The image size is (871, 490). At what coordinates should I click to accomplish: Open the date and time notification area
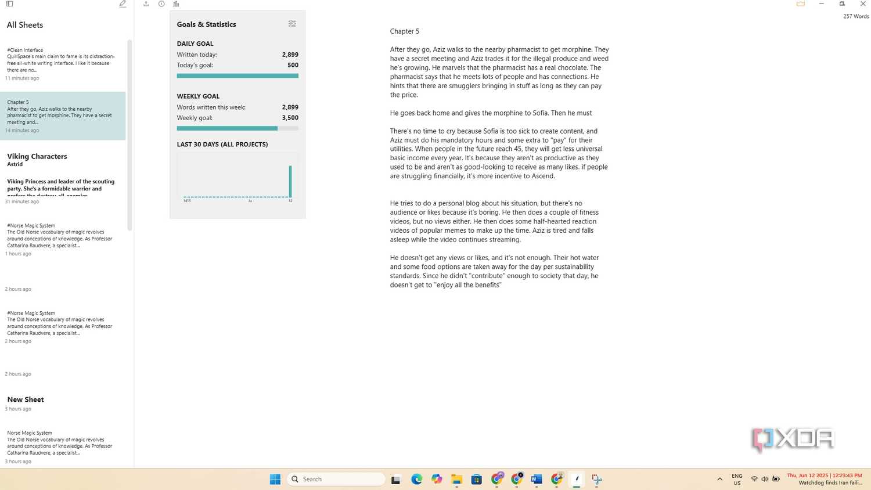coord(825,479)
